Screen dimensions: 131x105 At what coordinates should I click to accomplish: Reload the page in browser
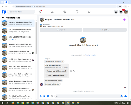(x=10, y=6)
